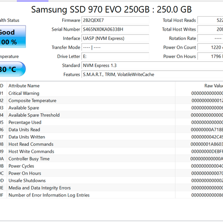
Task: Click the Total Host Reads label
Action: [x=179, y=20]
